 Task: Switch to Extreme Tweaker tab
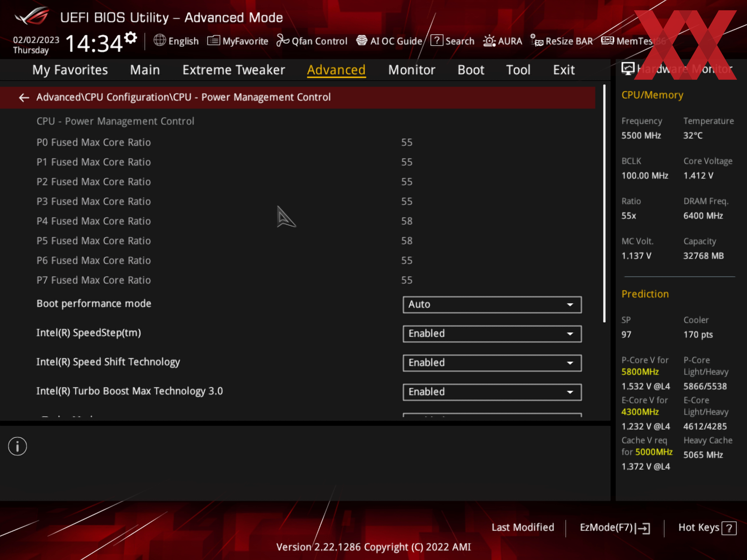click(234, 70)
